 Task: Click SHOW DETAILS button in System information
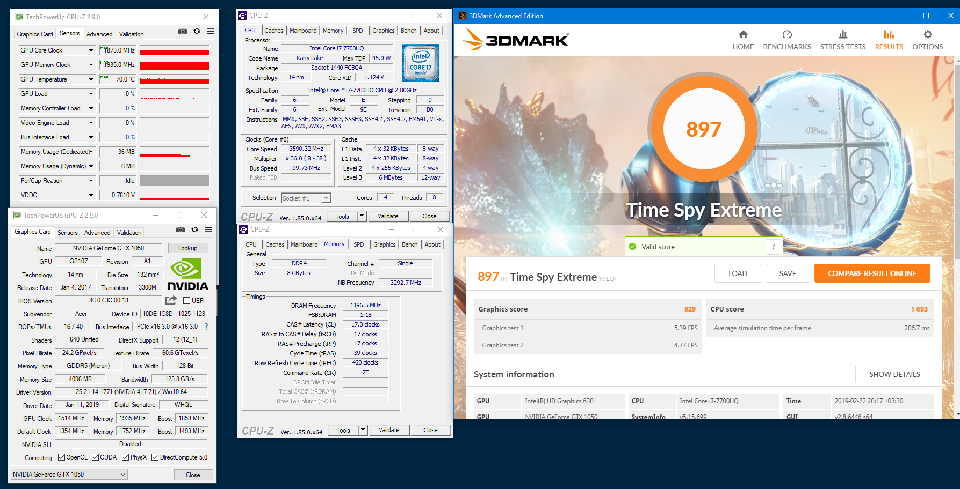(894, 374)
